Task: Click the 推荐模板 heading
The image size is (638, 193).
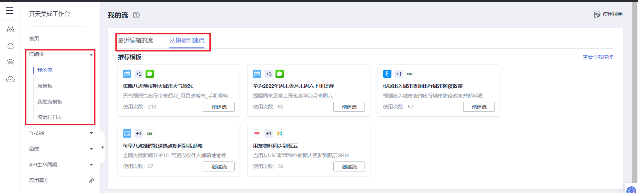Action: [130, 57]
